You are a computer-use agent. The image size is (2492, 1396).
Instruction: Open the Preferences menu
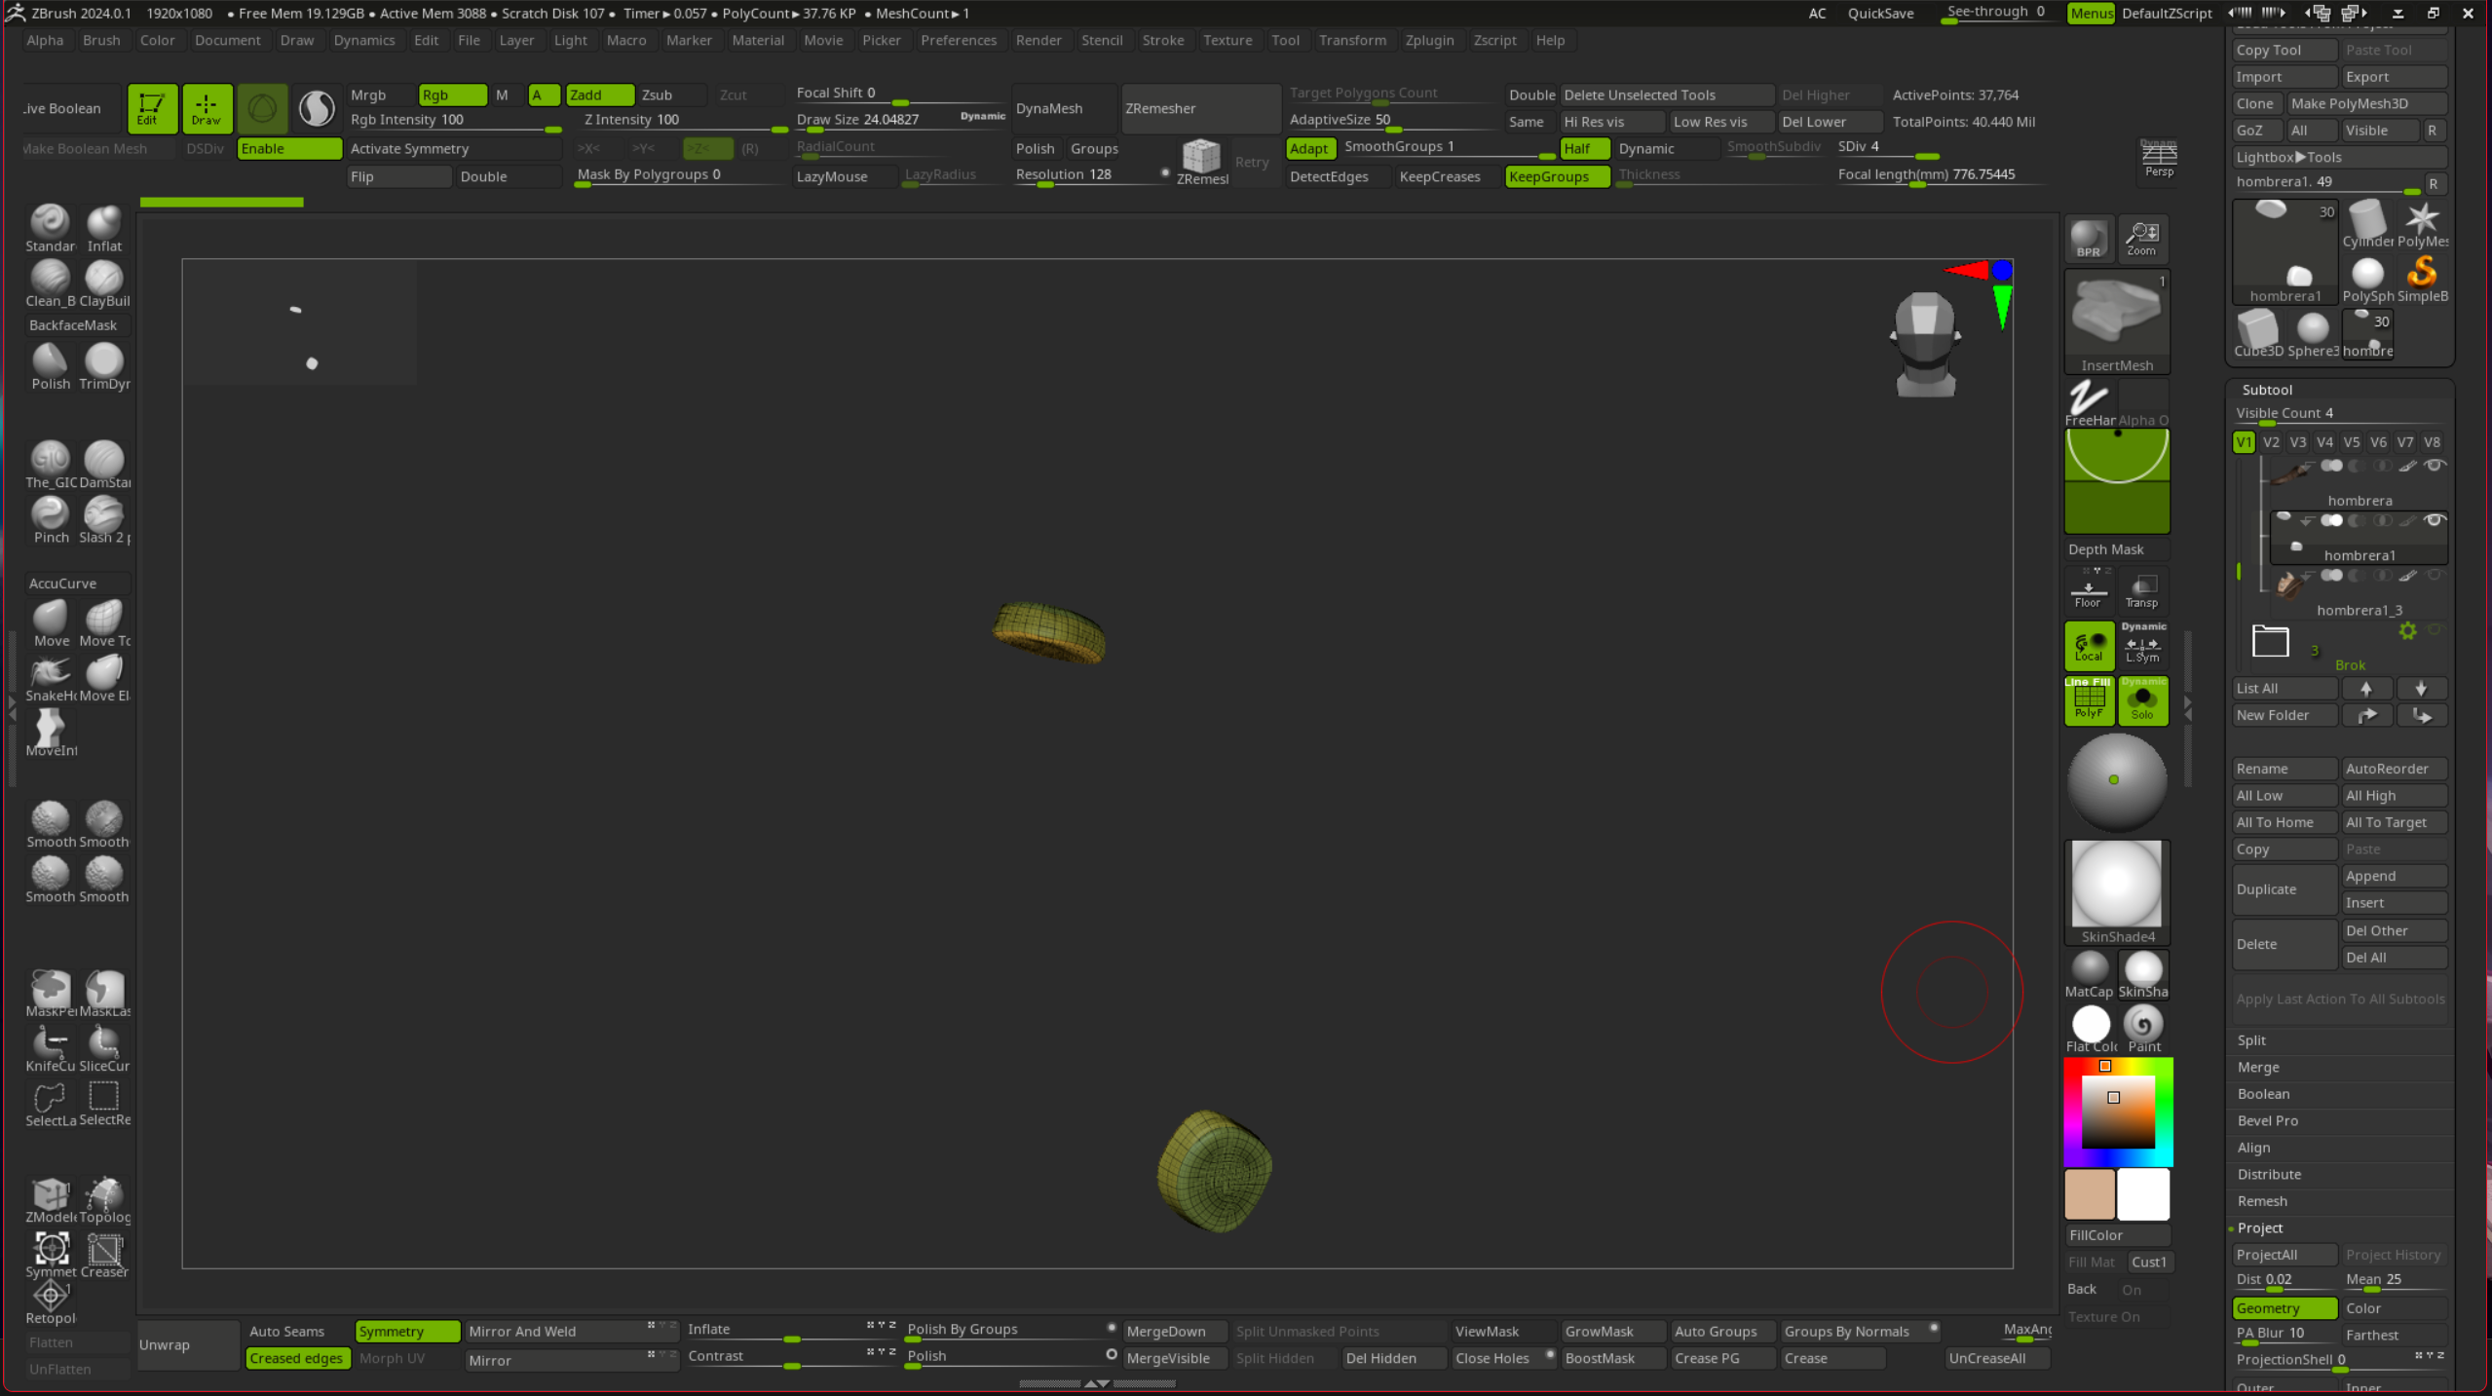tap(958, 40)
